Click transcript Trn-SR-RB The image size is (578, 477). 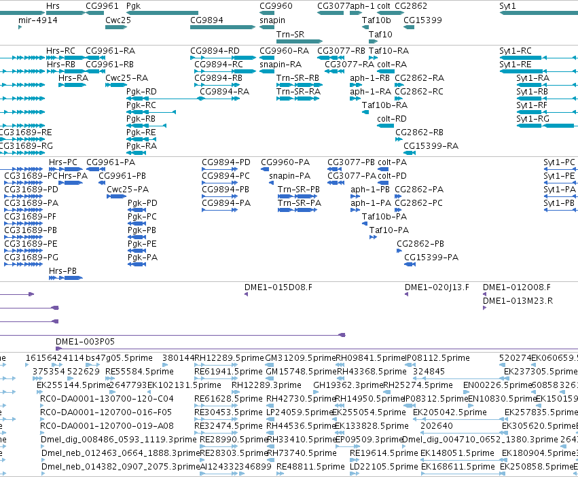point(297,78)
